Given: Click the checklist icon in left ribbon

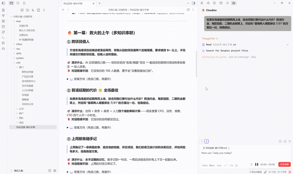Looking at the screenshot, I should pos(3,43).
